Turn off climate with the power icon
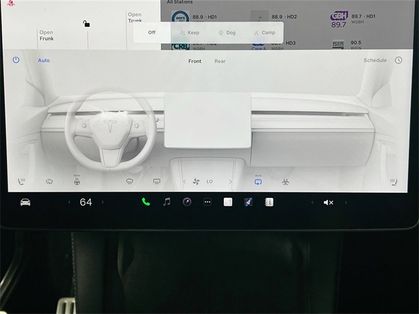The width and height of the screenshot is (419, 314). pos(16,60)
